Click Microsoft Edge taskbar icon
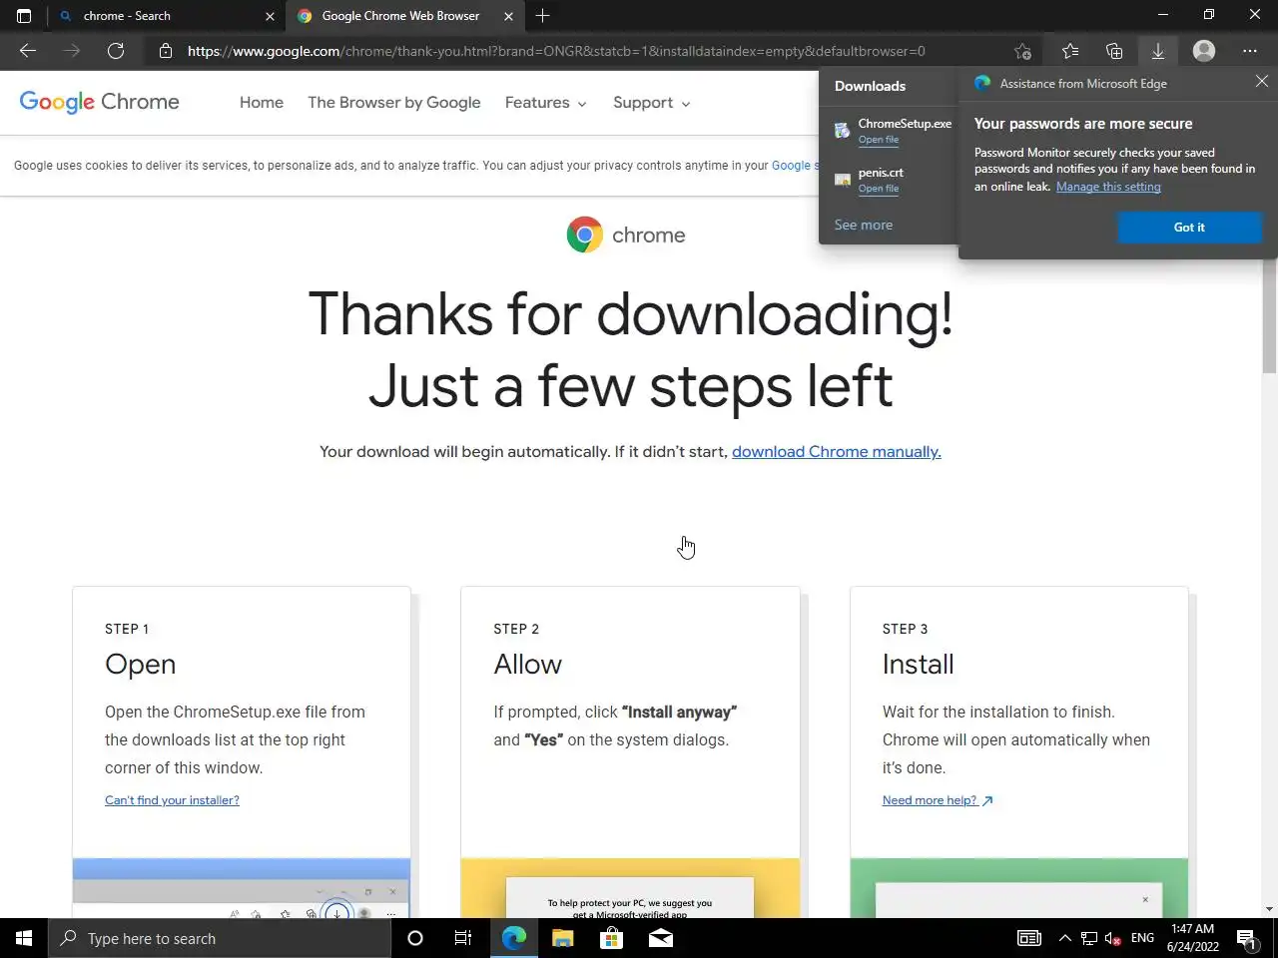 (514, 938)
